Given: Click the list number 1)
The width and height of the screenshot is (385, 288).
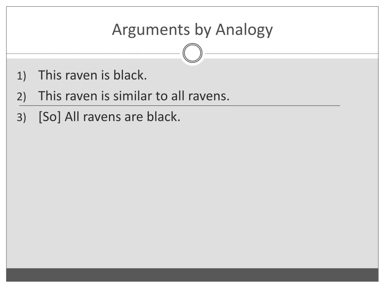Looking at the screenshot, I should pos(21,76).
